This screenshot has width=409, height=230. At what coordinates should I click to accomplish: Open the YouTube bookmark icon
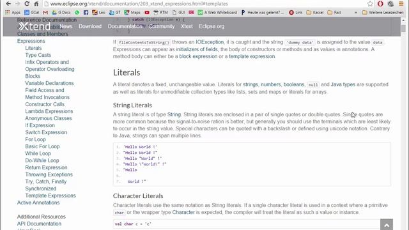tap(147, 12)
